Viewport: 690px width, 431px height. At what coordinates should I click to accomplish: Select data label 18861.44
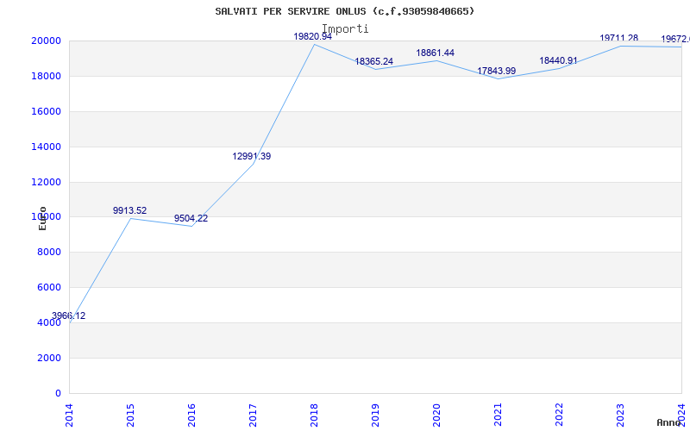[x=436, y=53]
